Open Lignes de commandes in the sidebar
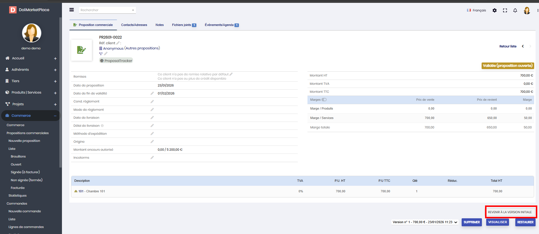539x234 pixels. 26,227
